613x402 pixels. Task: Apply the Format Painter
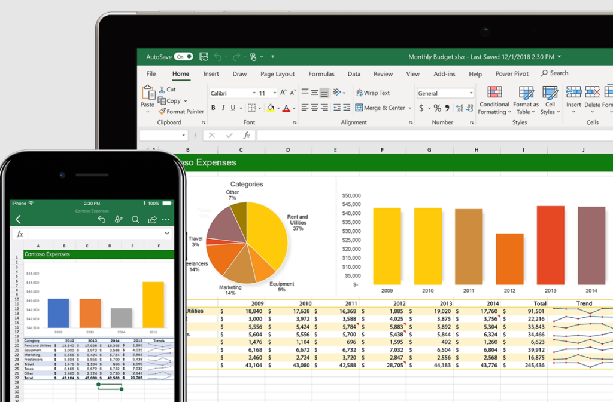(x=181, y=112)
